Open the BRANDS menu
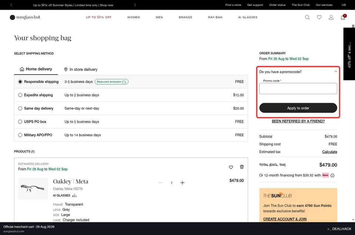 click(x=185, y=17)
